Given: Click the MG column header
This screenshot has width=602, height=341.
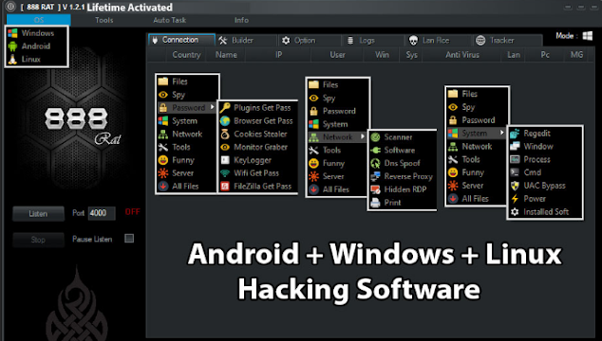Looking at the screenshot, I should (x=576, y=55).
